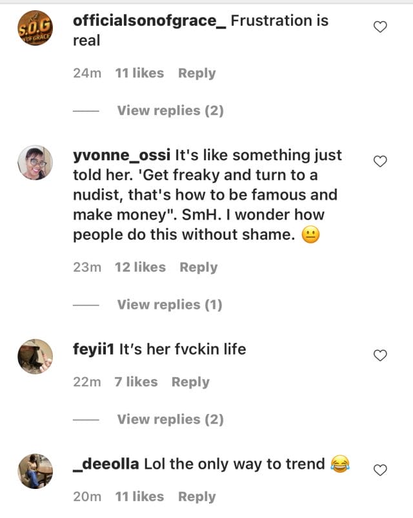
Task: Show View replies (2) under feyii1's comment
Action: pos(170,419)
